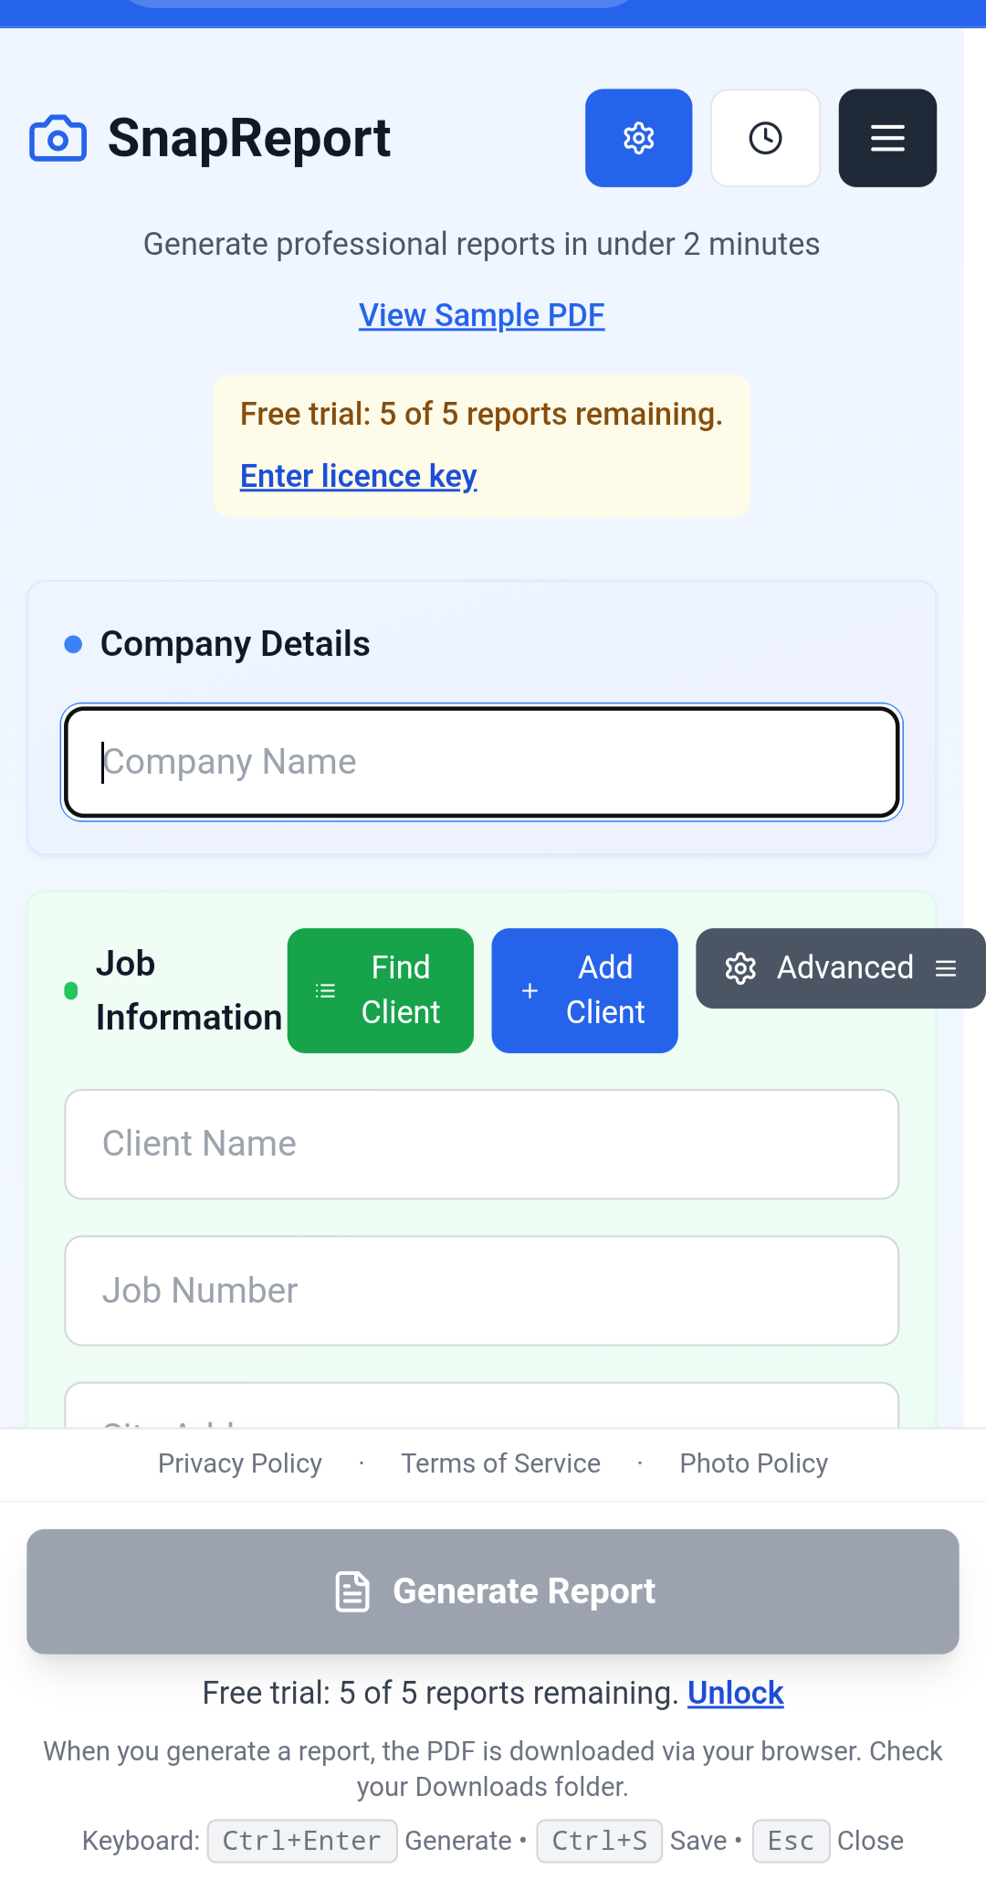986x1902 pixels.
Task: View the Photo Policy
Action: (x=753, y=1463)
